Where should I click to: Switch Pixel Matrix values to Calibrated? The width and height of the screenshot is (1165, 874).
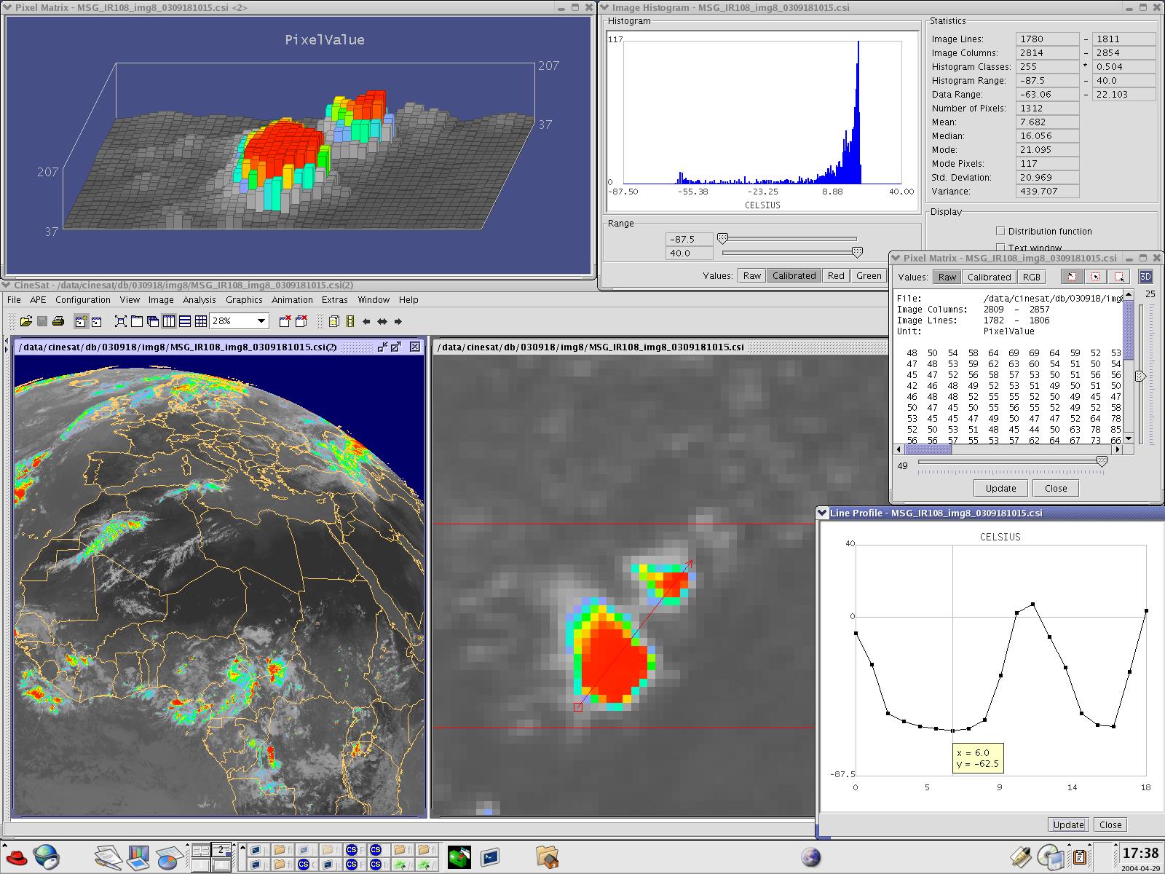989,277
